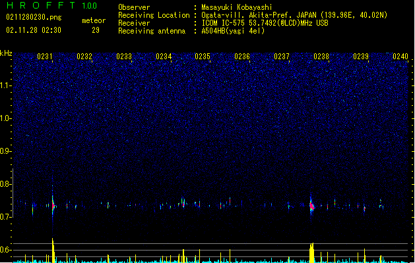Select the meteor count value 29
The height and width of the screenshot is (263, 415).
pos(96,30)
